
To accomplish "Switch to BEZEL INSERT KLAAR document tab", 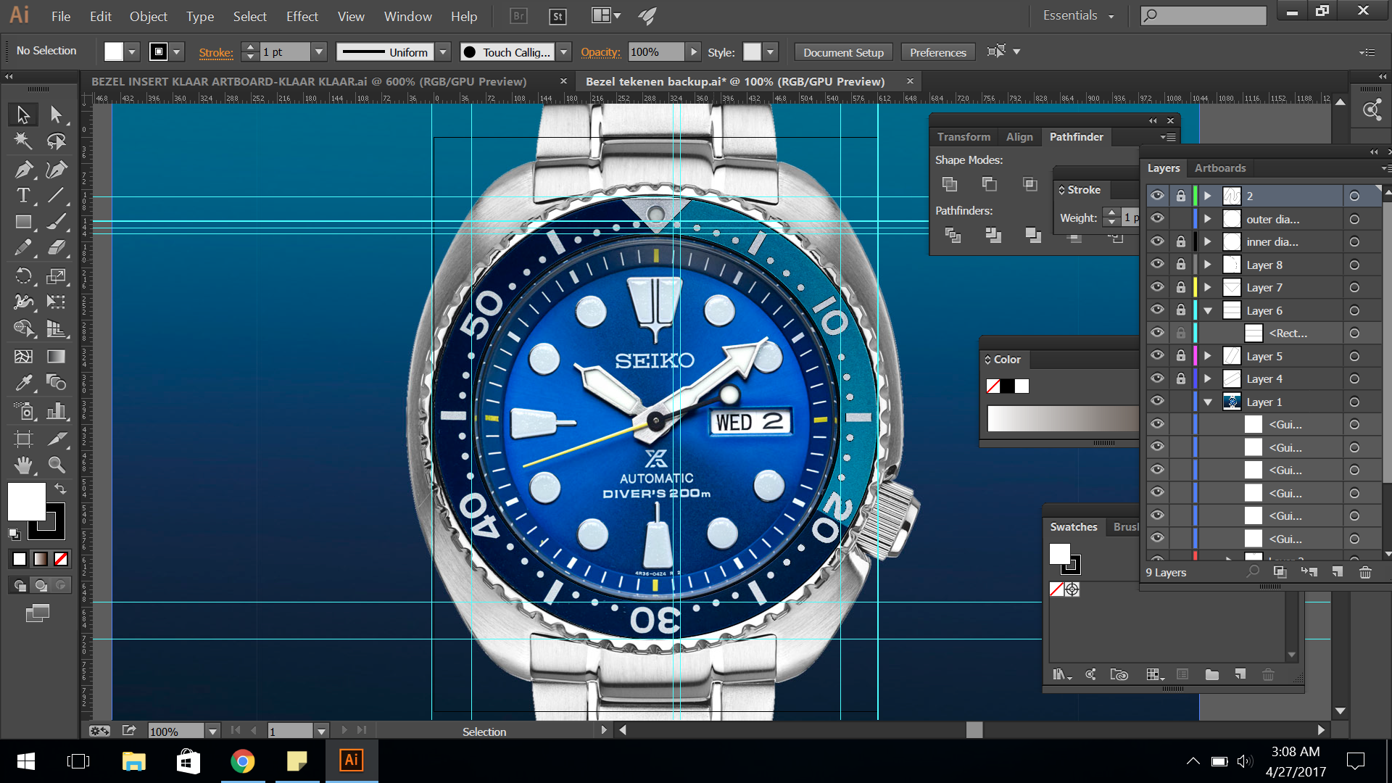I will point(309,81).
